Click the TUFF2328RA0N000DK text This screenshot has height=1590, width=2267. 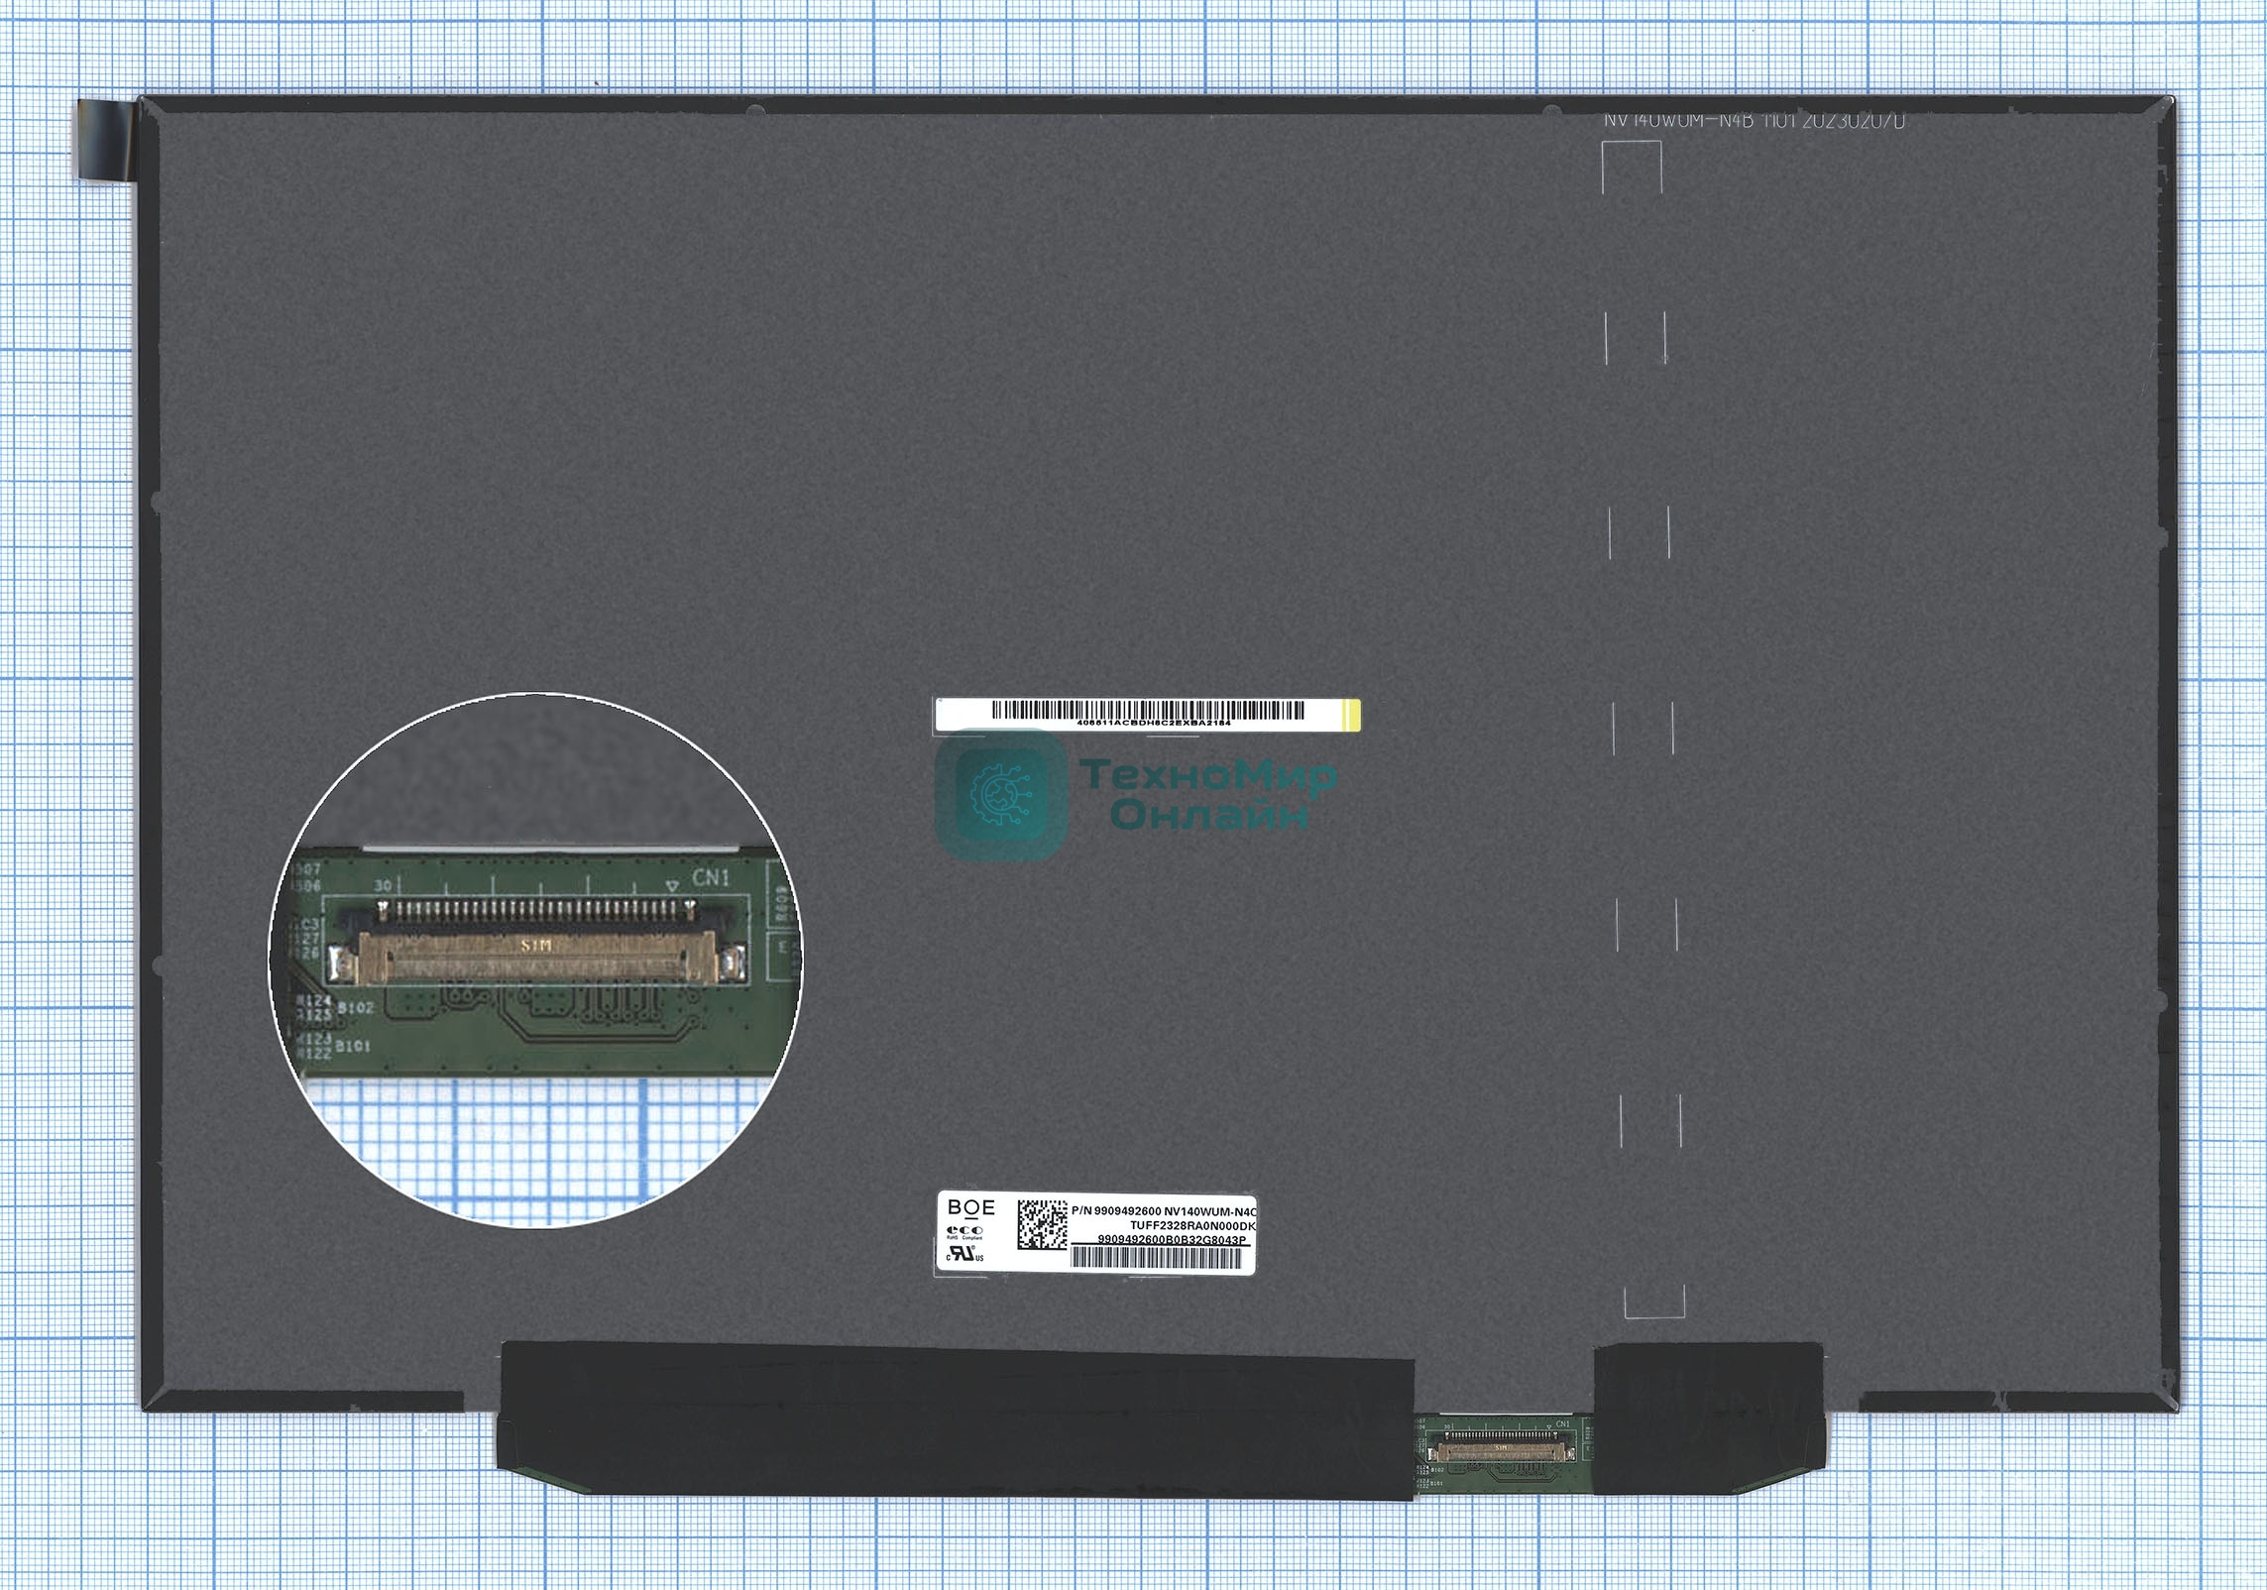pos(1191,1226)
